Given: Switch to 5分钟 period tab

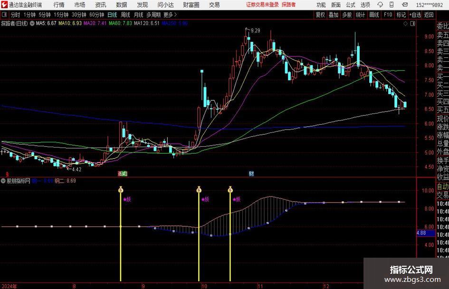Looking at the screenshot, I should pos(44,15).
